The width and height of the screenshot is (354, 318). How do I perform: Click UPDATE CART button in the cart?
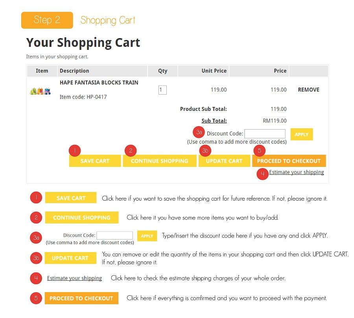click(224, 161)
